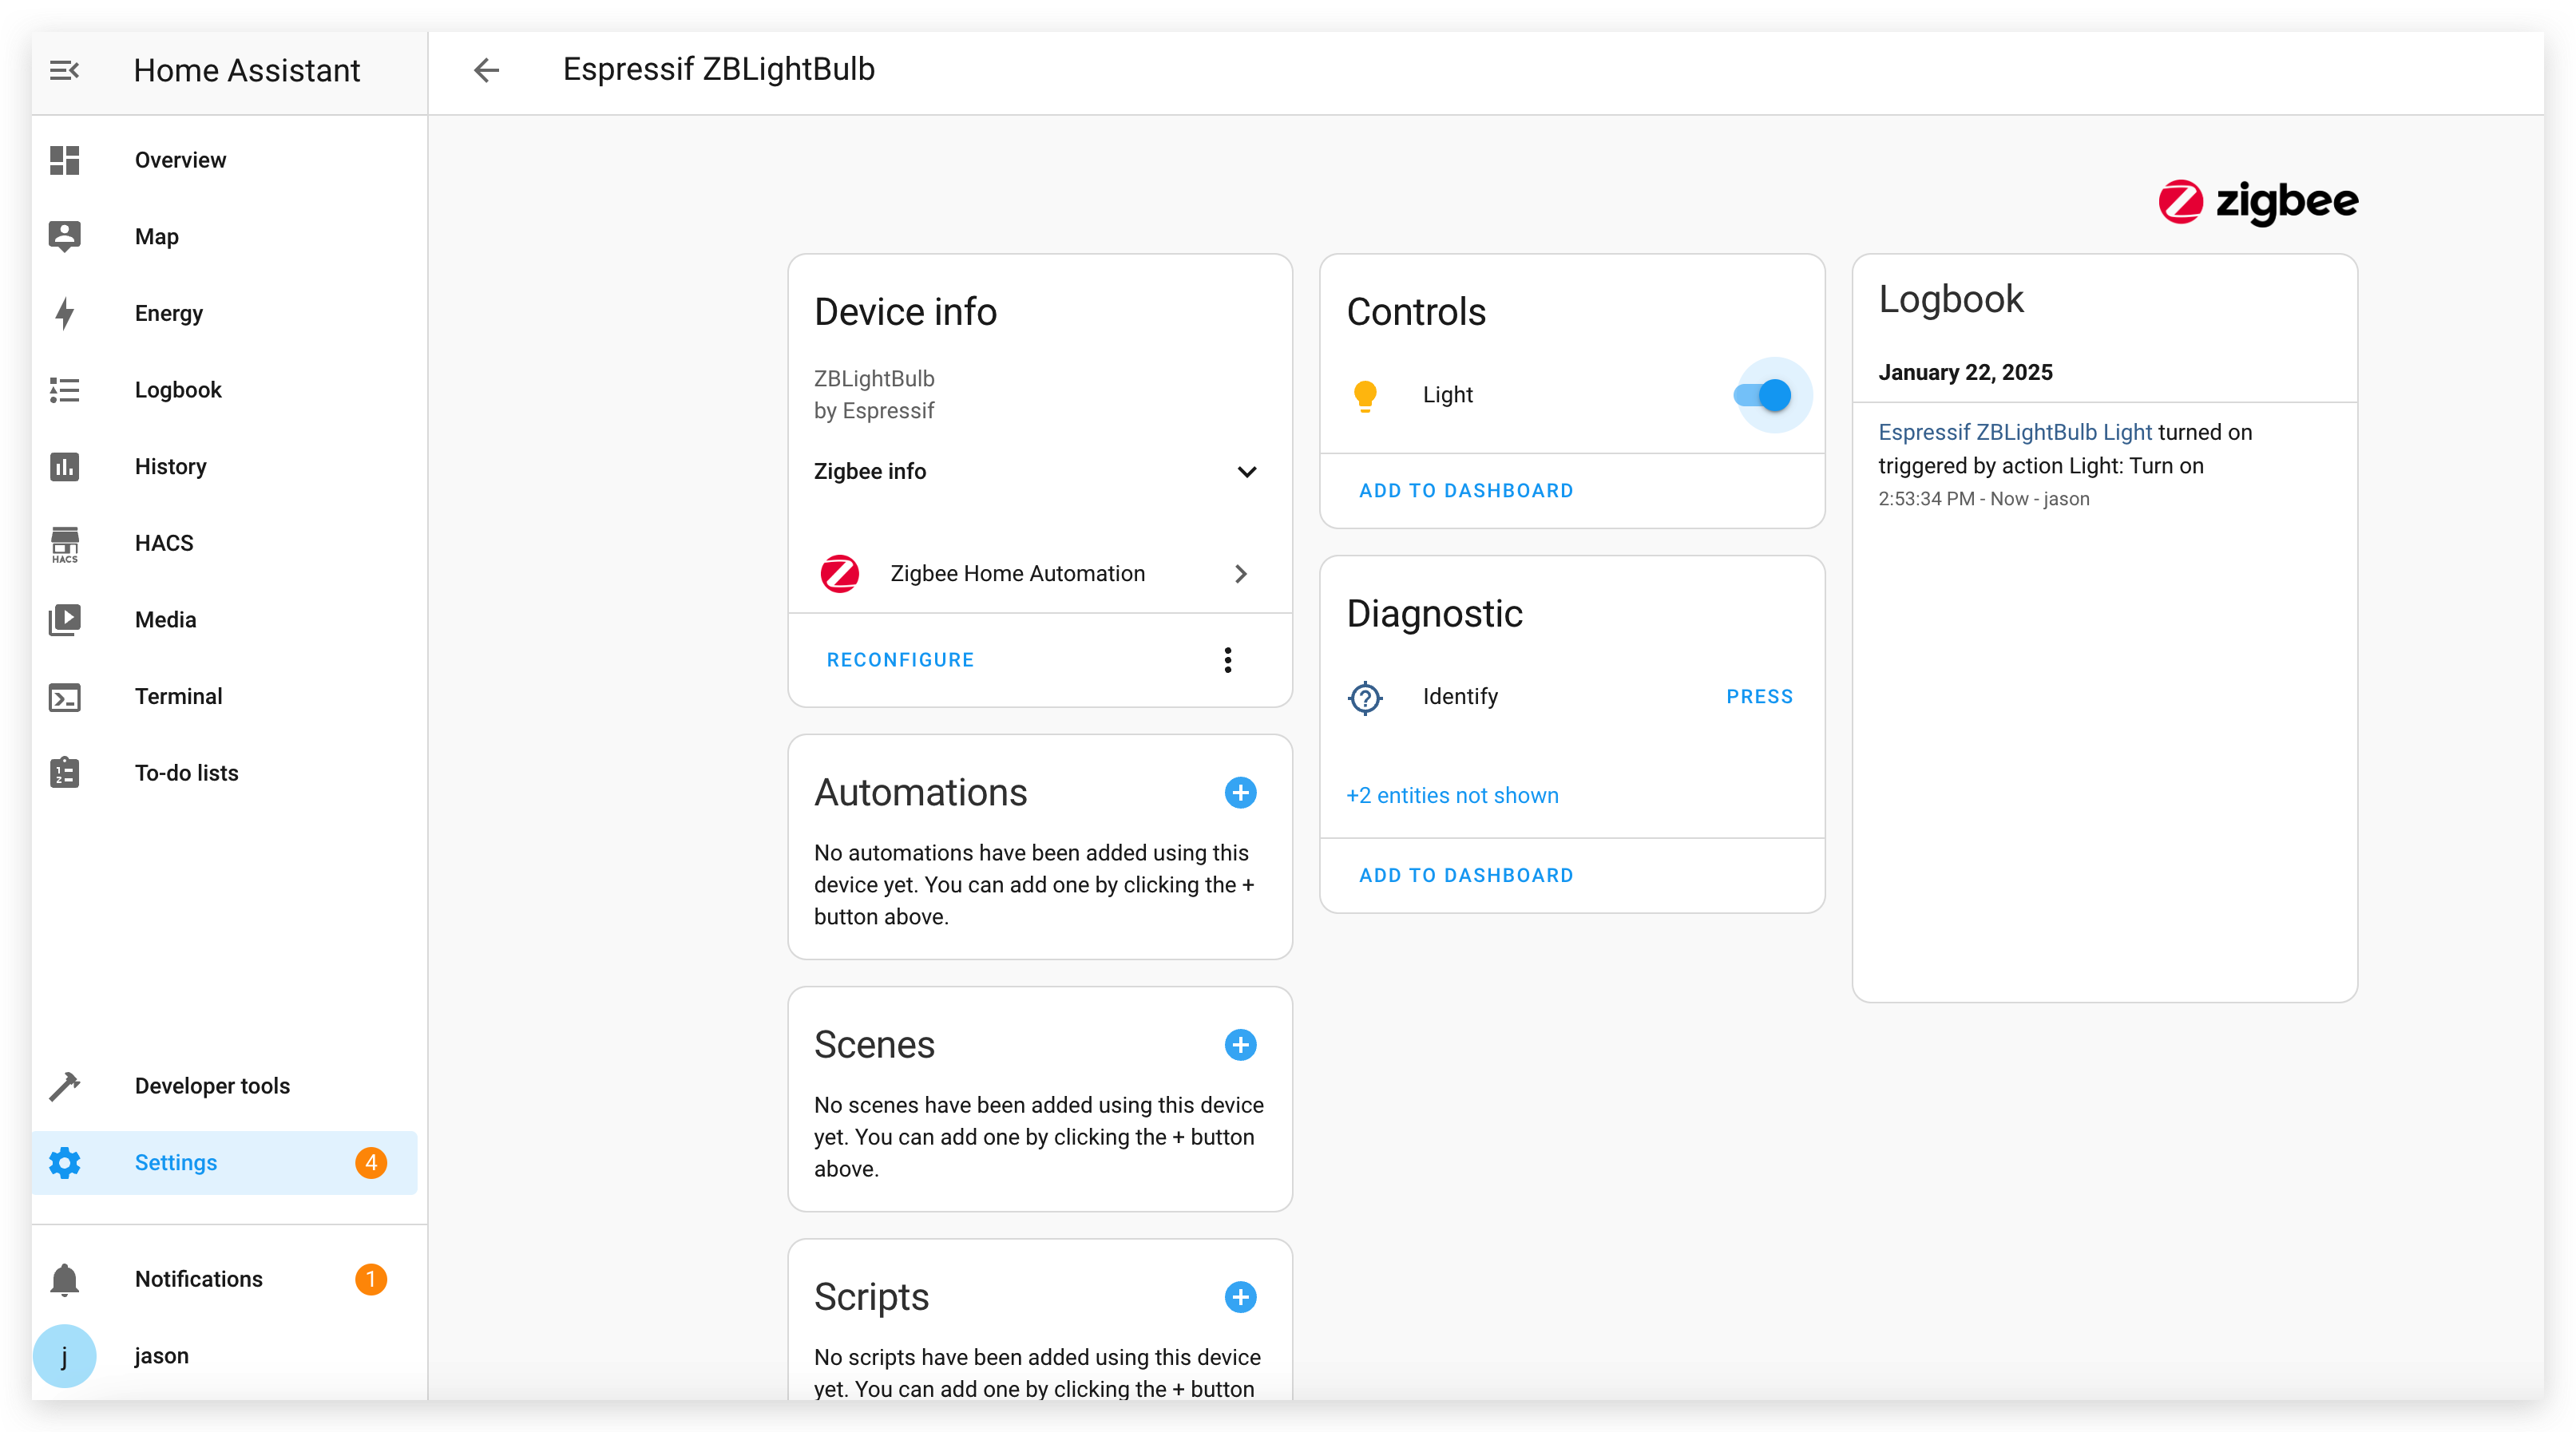The image size is (2576, 1432).
Task: Click the Identify entity label
Action: (x=1460, y=697)
